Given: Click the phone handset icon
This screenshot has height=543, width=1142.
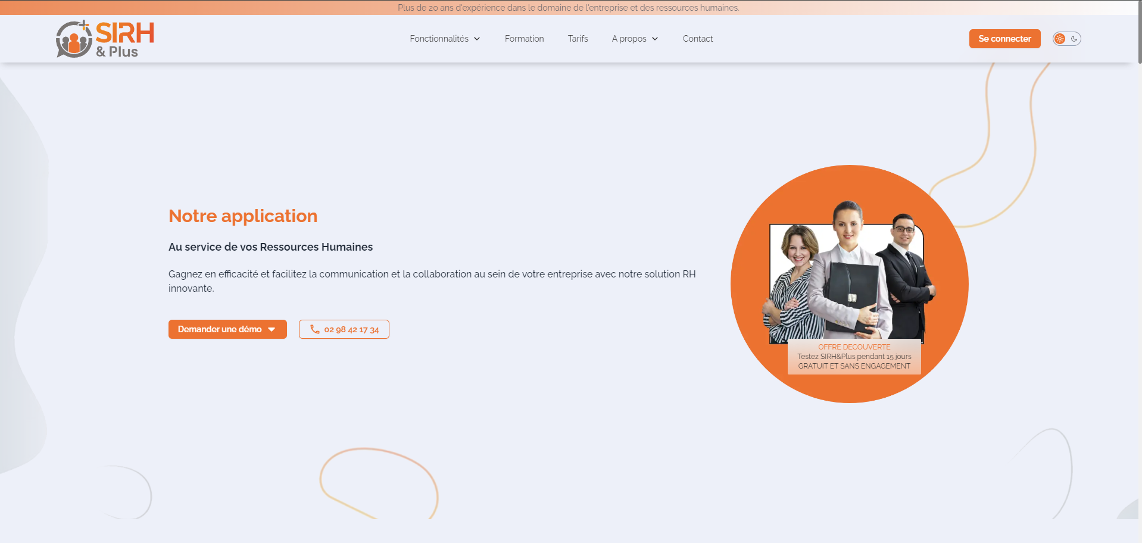Looking at the screenshot, I should [315, 329].
